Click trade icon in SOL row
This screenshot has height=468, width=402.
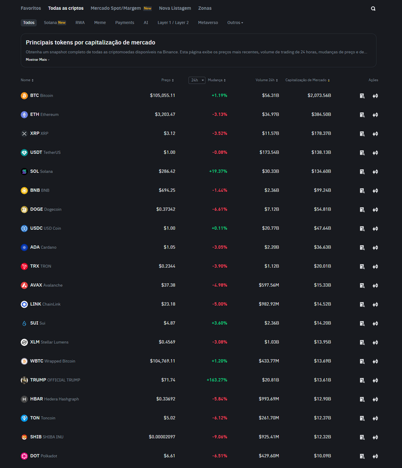tap(376, 171)
